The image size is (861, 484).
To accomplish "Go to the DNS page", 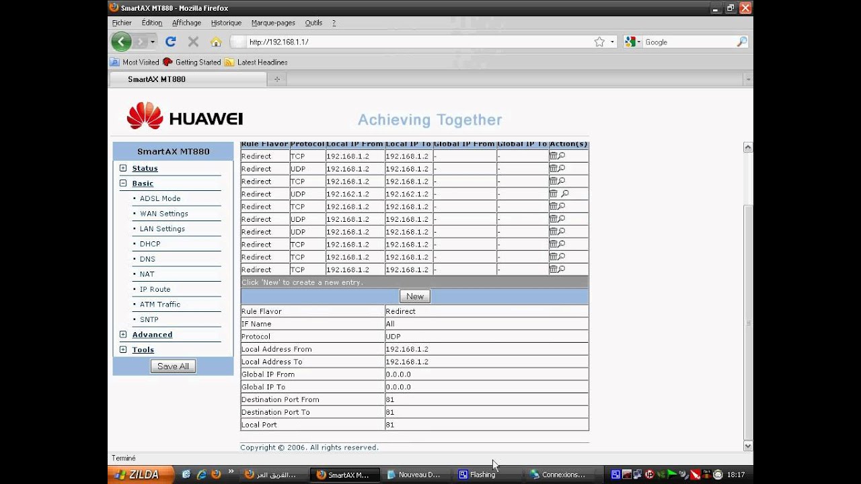I will pos(147,259).
